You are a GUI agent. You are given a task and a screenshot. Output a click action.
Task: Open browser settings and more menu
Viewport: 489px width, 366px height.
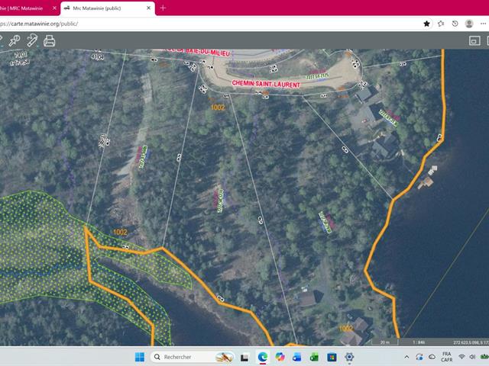[483, 24]
